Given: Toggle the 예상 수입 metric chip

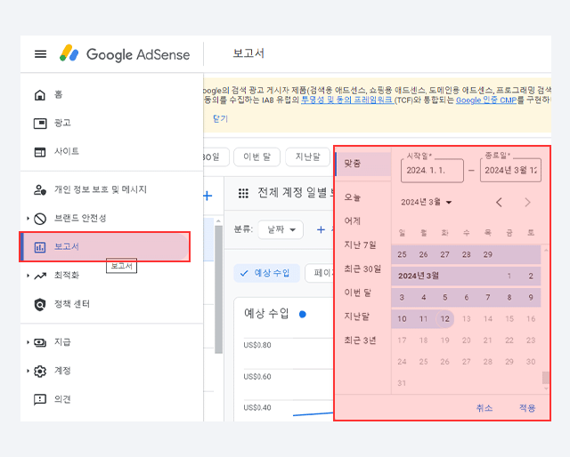Looking at the screenshot, I should coord(266,273).
